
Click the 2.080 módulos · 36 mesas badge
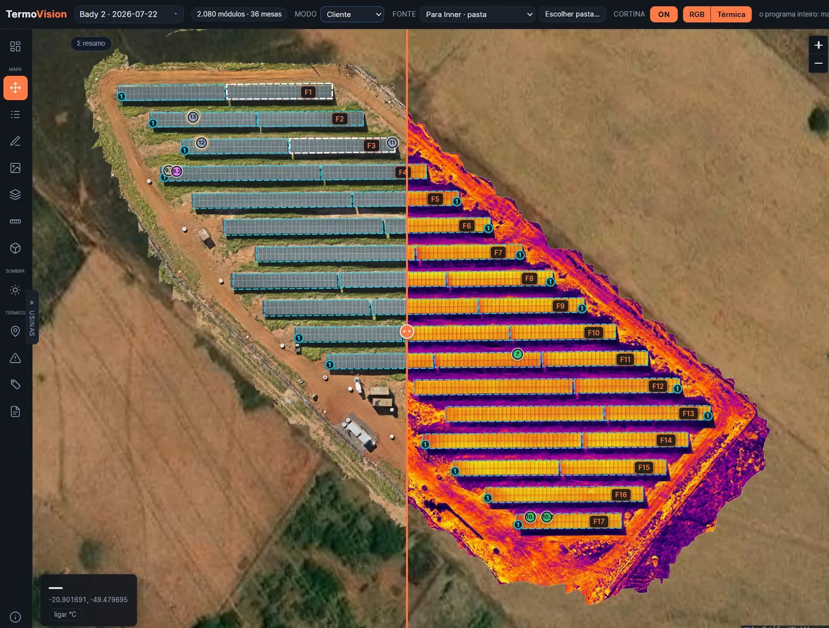(239, 14)
